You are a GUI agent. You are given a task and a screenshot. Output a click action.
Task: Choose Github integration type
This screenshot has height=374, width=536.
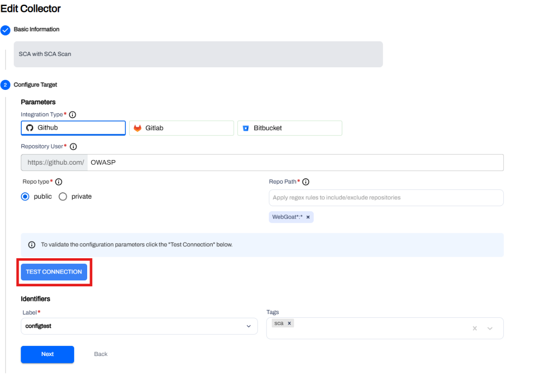tap(73, 128)
